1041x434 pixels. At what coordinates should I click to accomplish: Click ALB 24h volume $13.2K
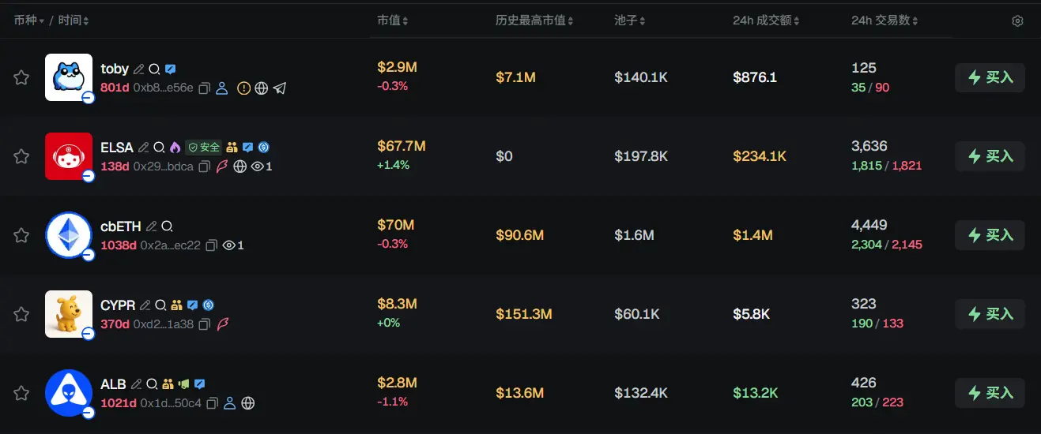756,393
